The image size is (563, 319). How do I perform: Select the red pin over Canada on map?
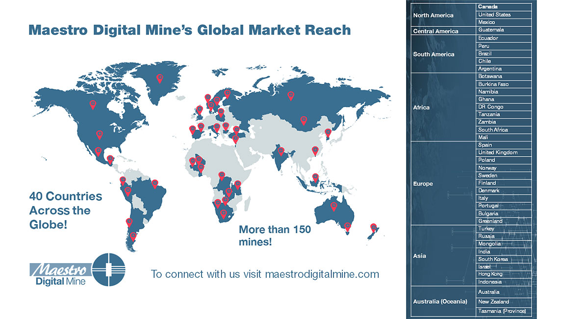pos(93,105)
